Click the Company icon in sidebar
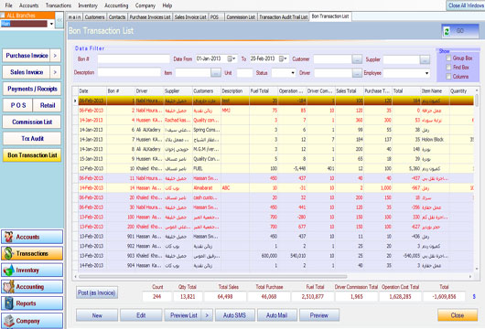485x329 pixels. [8, 321]
